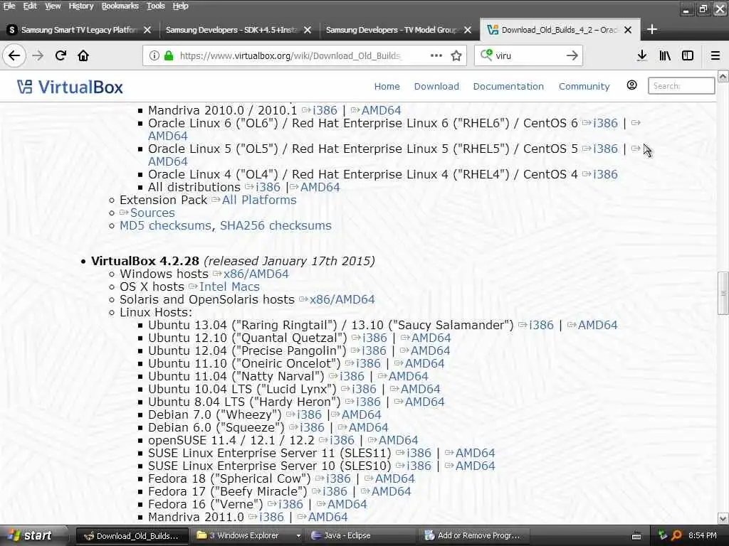Open the Downloads arrow in the toolbar
The width and height of the screenshot is (729, 546).
(x=641, y=55)
